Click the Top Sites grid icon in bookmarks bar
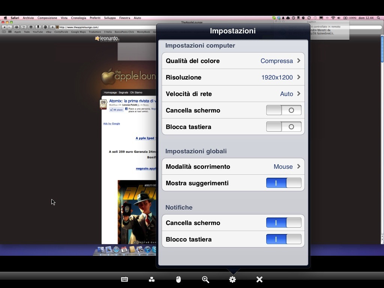 (x=10, y=32)
